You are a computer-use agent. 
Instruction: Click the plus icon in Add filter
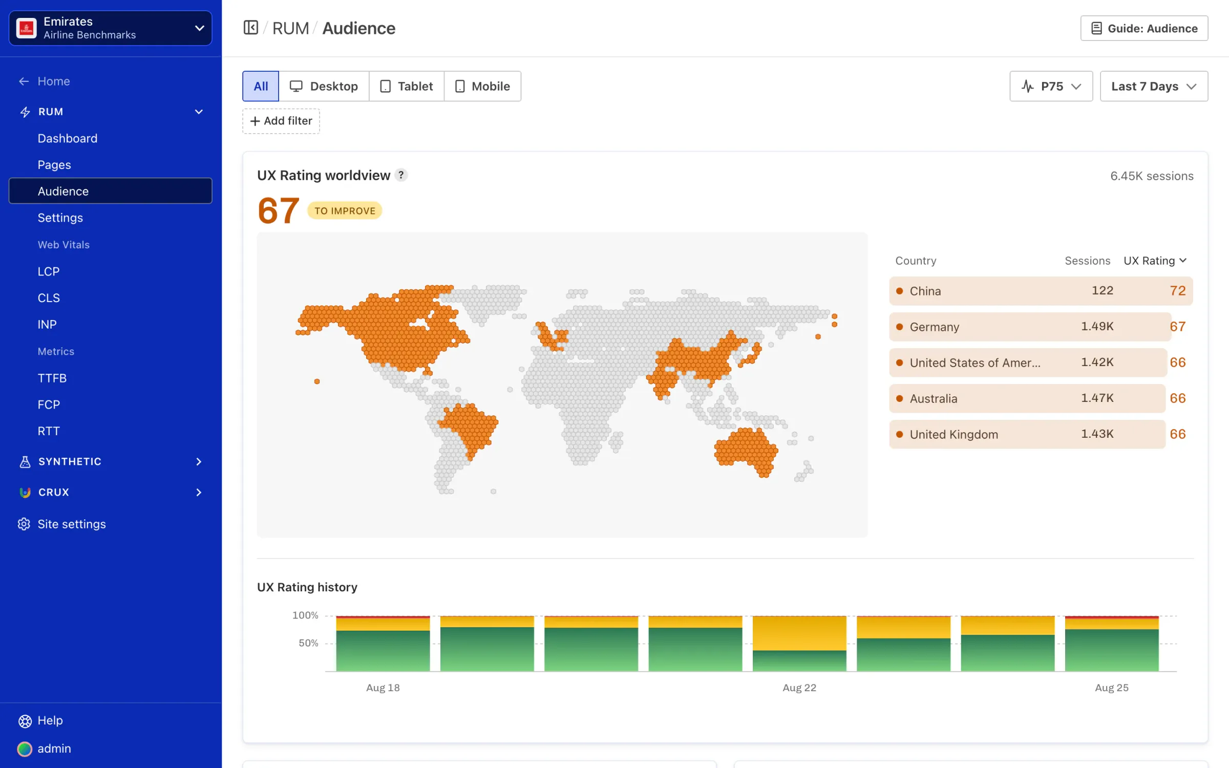[x=255, y=121]
